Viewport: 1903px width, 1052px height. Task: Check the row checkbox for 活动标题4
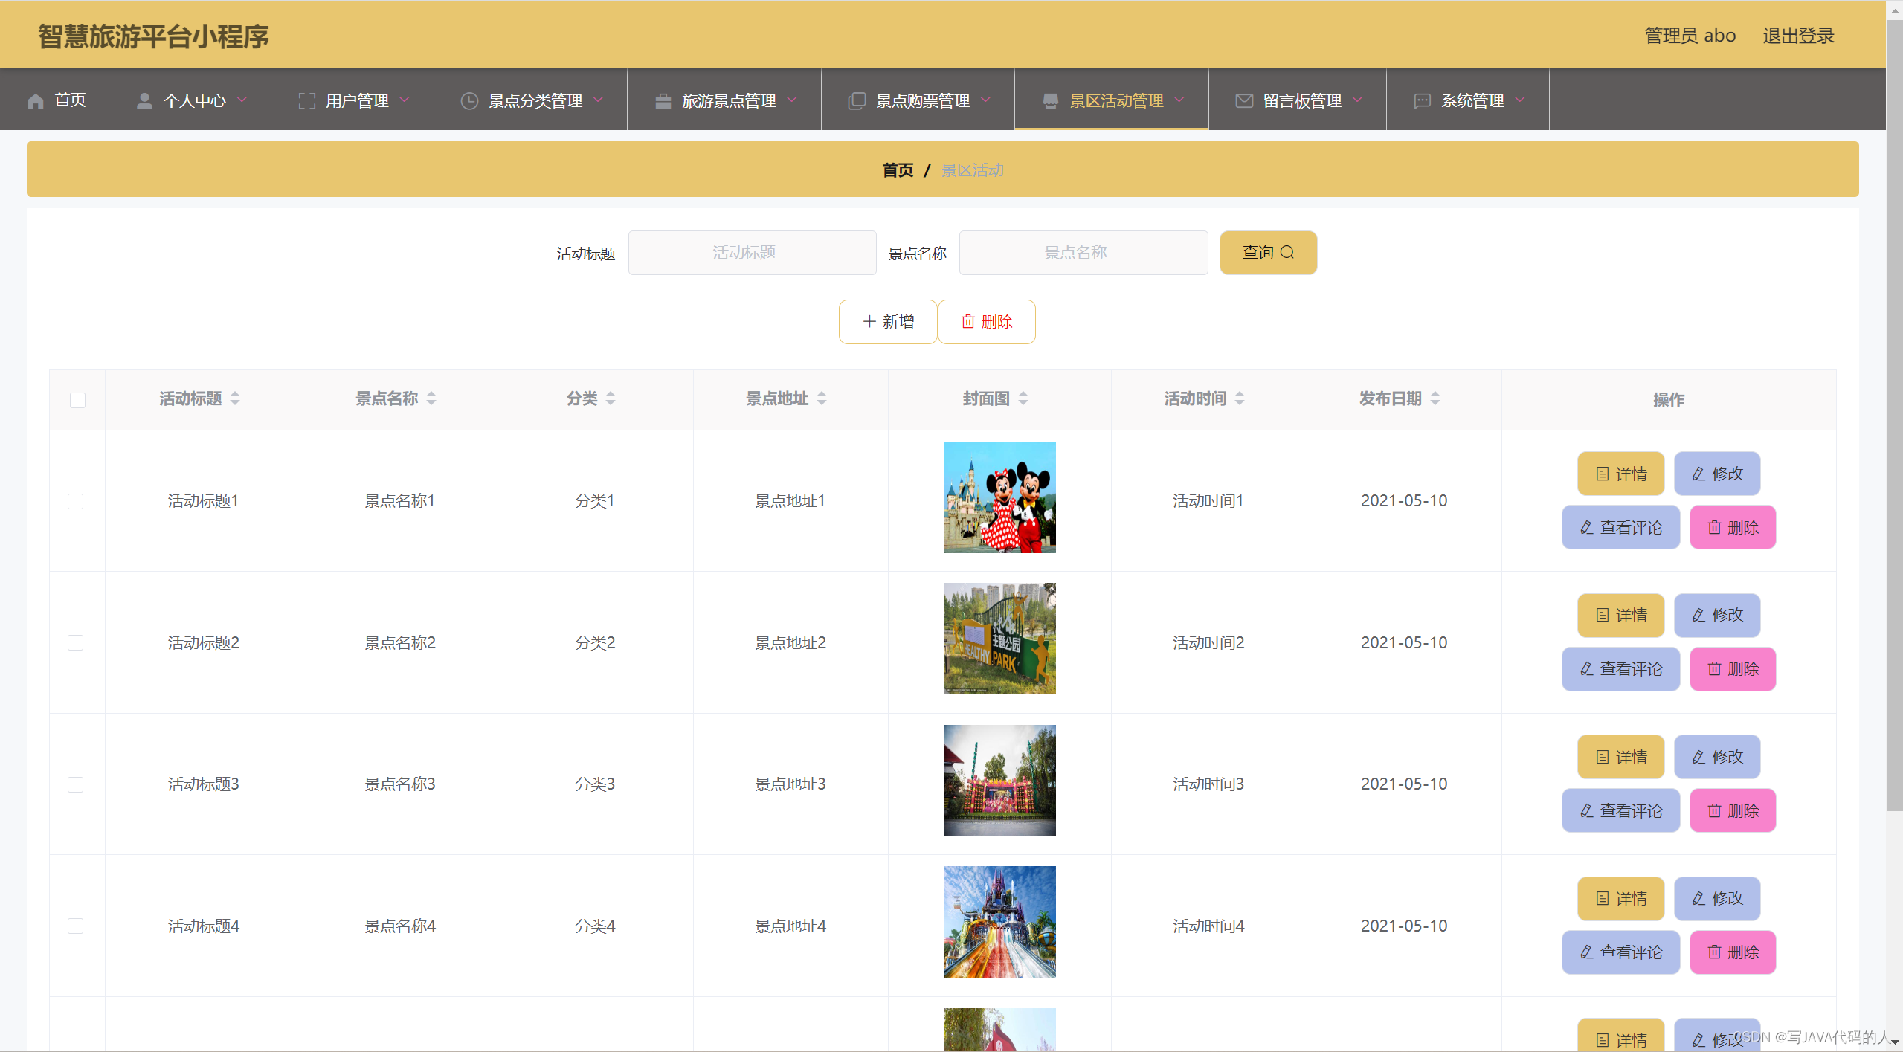coord(75,926)
